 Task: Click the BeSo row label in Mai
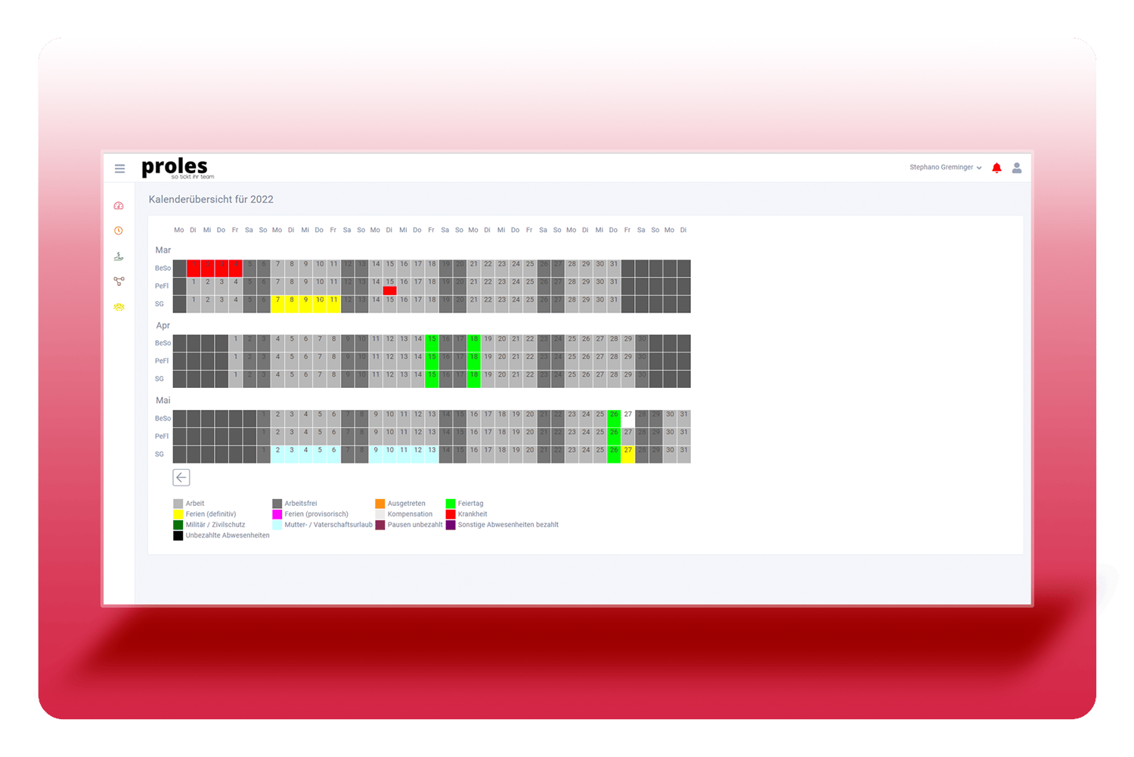[163, 418]
